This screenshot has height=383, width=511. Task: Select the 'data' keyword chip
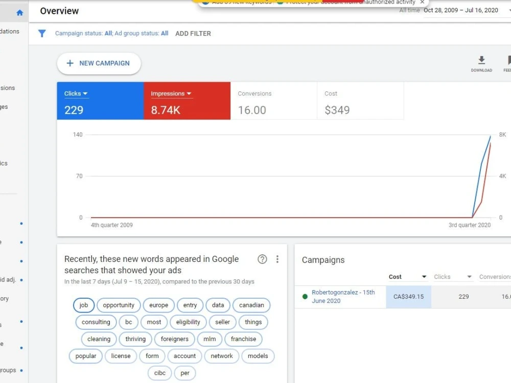(x=218, y=305)
